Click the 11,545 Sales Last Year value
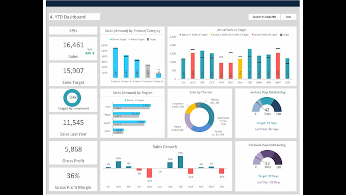Image resolution: width=346 pixels, height=195 pixels. click(73, 123)
